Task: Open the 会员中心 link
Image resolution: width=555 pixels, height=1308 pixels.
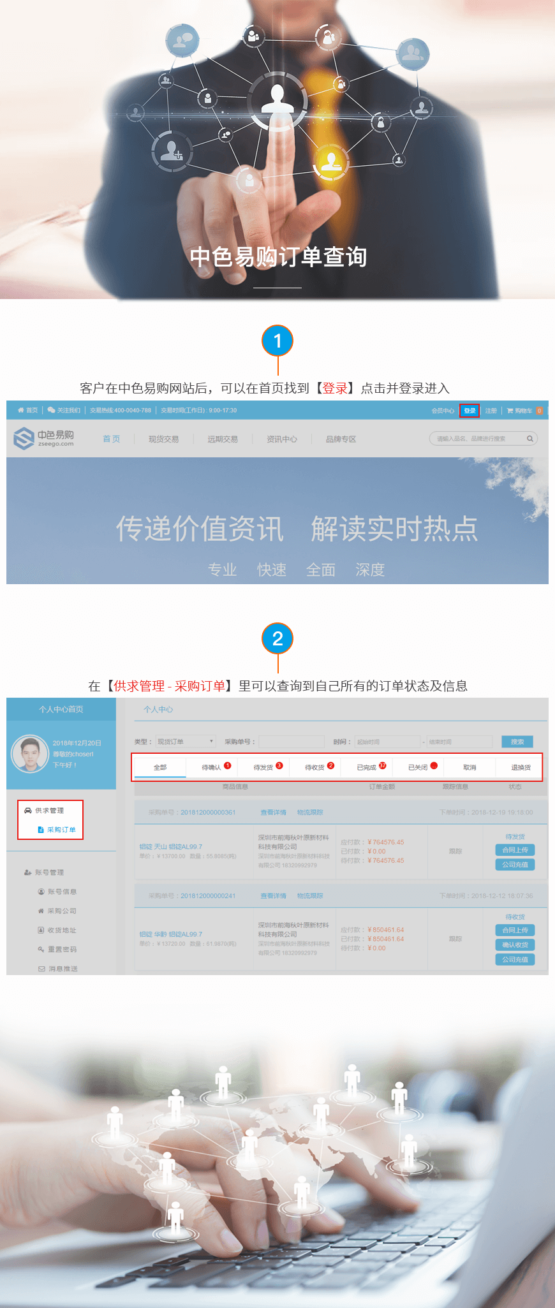Action: click(443, 411)
